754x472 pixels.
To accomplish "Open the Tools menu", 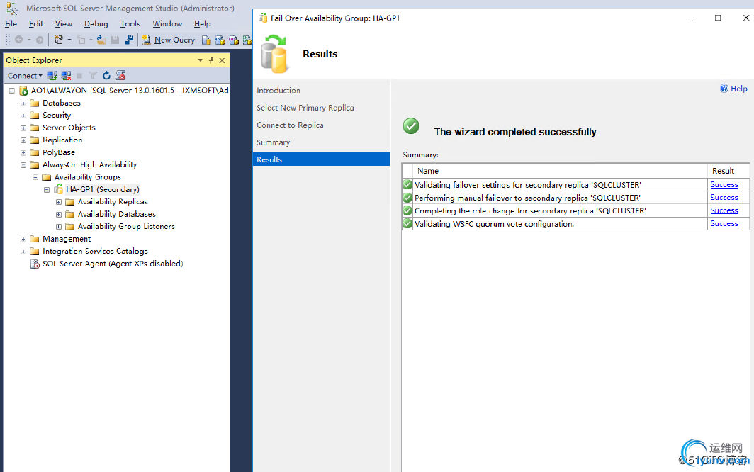I will [130, 23].
